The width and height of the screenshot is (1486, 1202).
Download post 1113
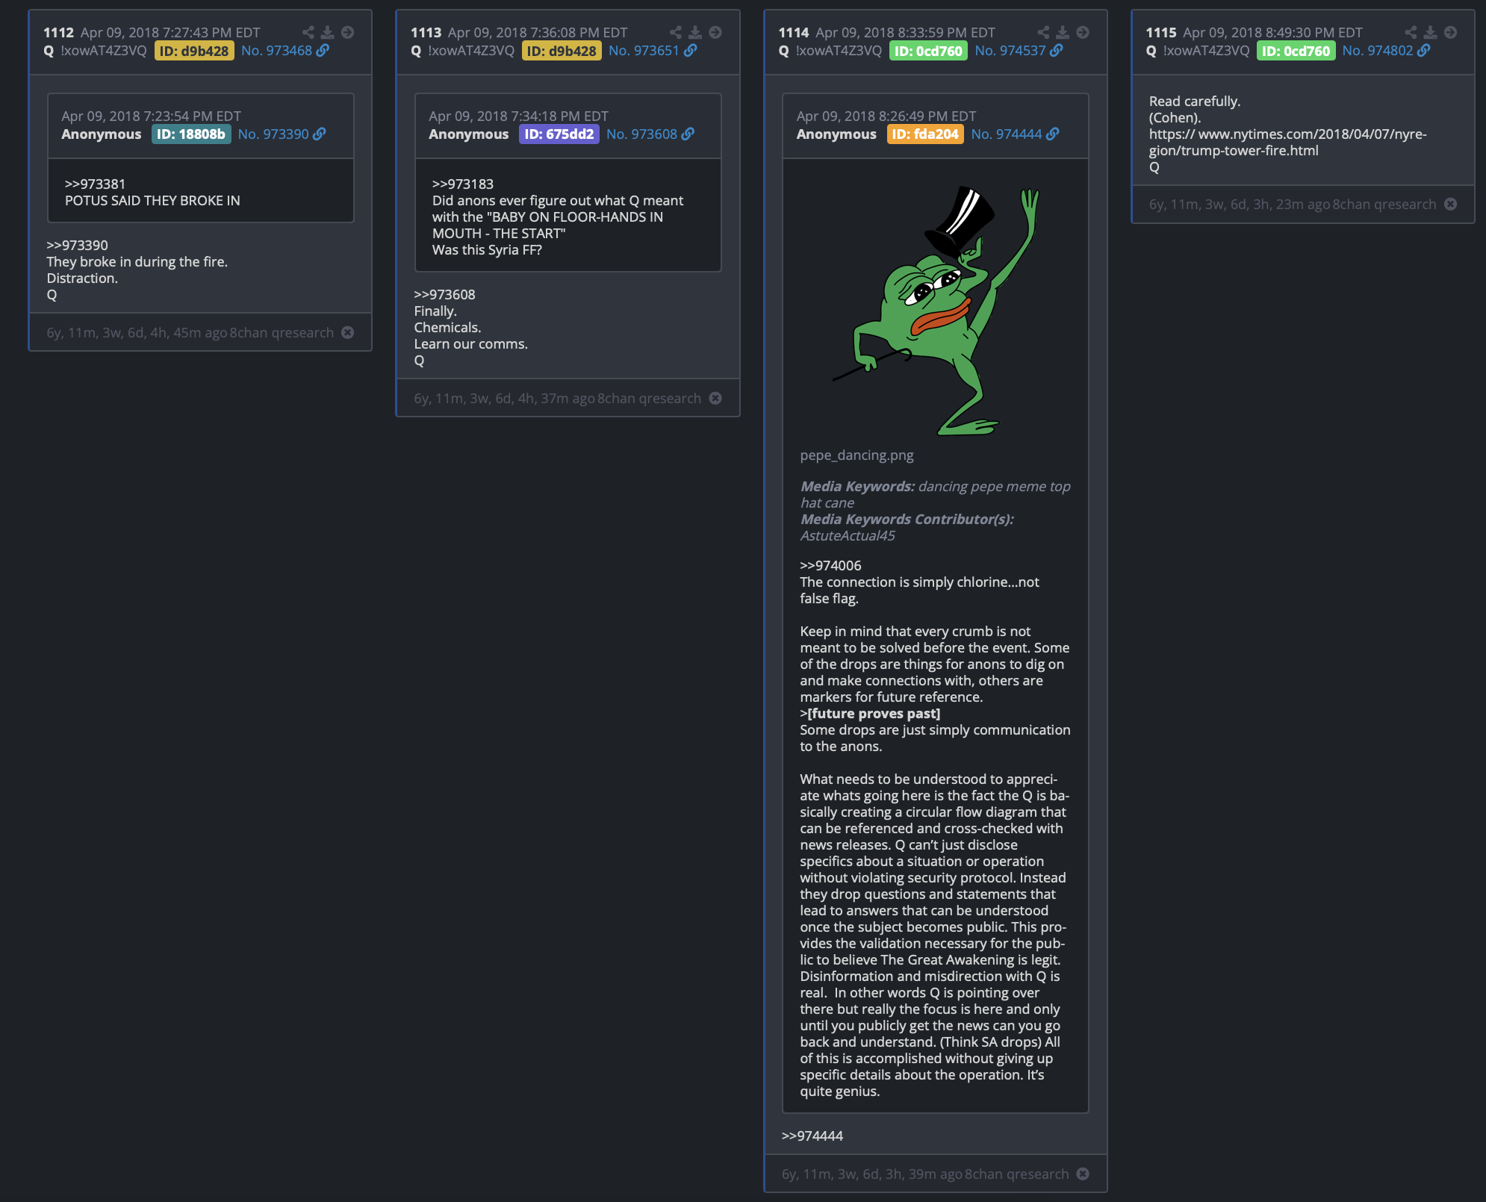[x=695, y=32]
